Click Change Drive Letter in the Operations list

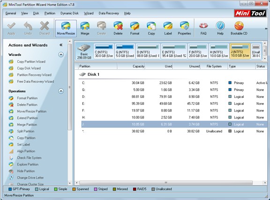pos(30,178)
